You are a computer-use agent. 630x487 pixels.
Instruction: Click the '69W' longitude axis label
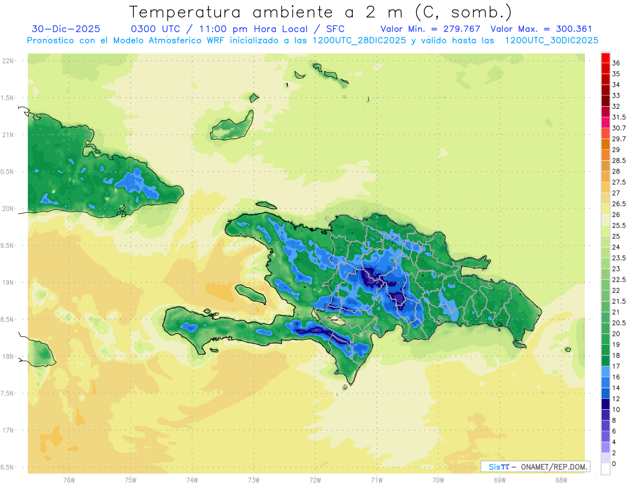pyautogui.click(x=500, y=480)
